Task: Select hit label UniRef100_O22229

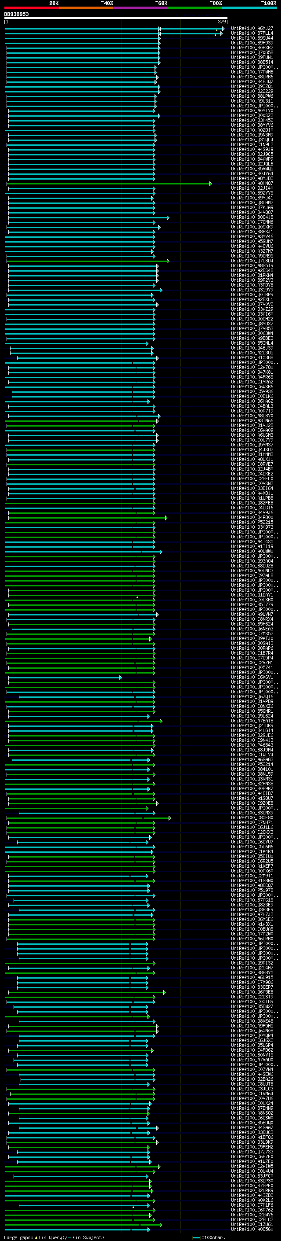Action: [x=252, y=92]
